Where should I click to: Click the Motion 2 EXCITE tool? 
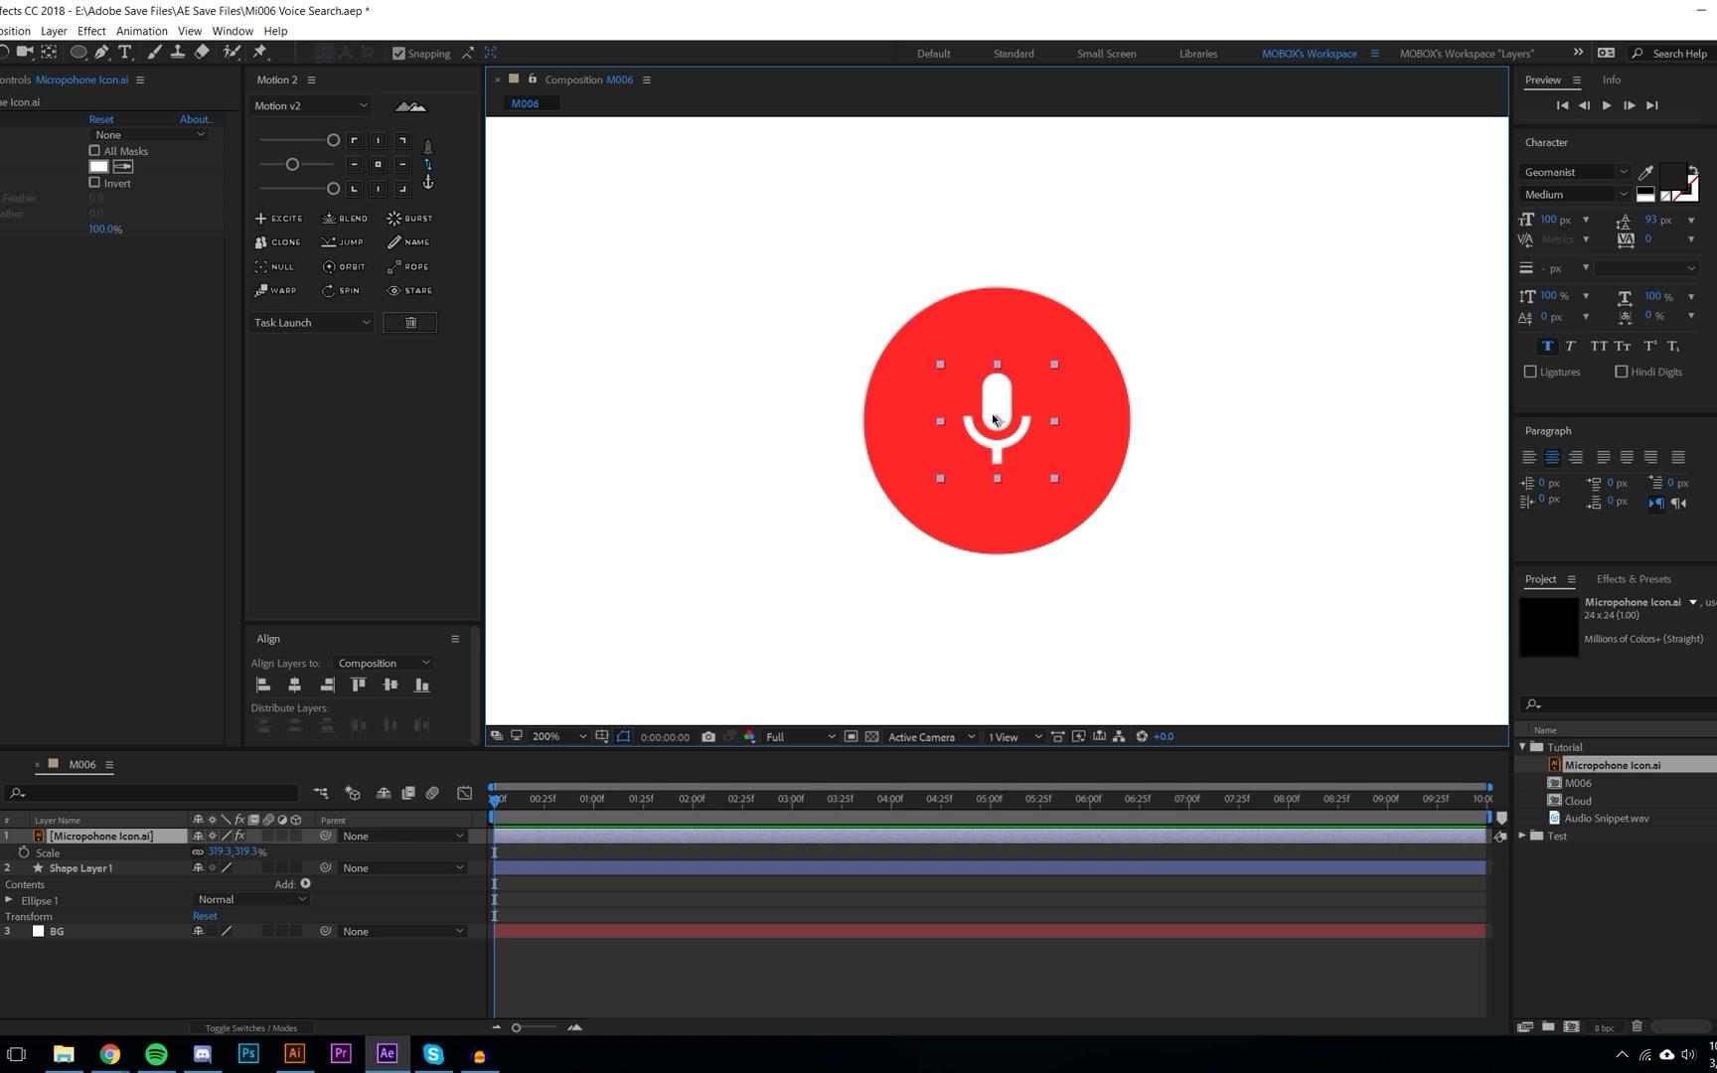[278, 219]
